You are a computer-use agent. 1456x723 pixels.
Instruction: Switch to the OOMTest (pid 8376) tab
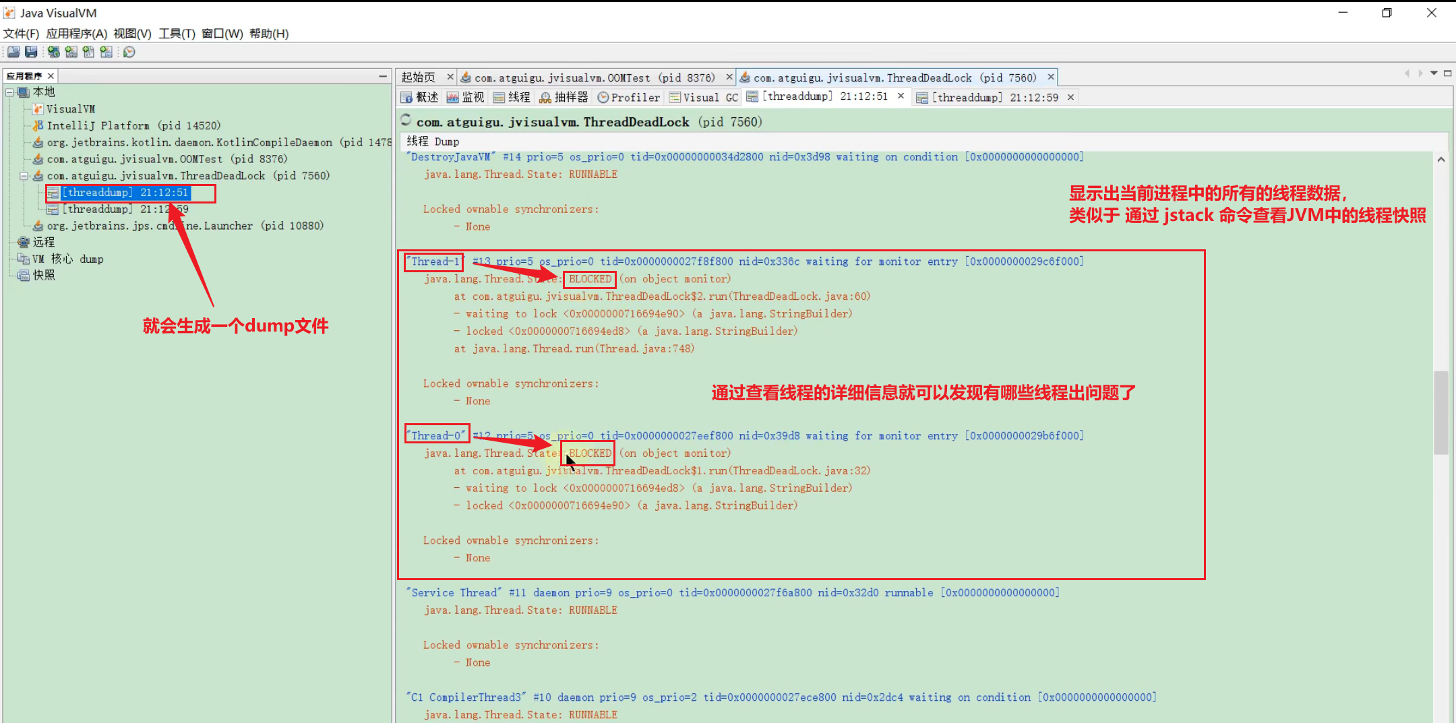[x=588, y=78]
